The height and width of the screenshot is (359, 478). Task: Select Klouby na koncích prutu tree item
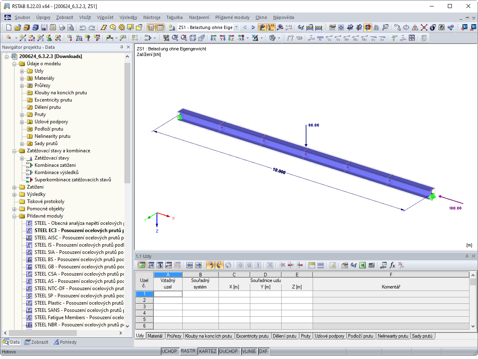coord(61,93)
